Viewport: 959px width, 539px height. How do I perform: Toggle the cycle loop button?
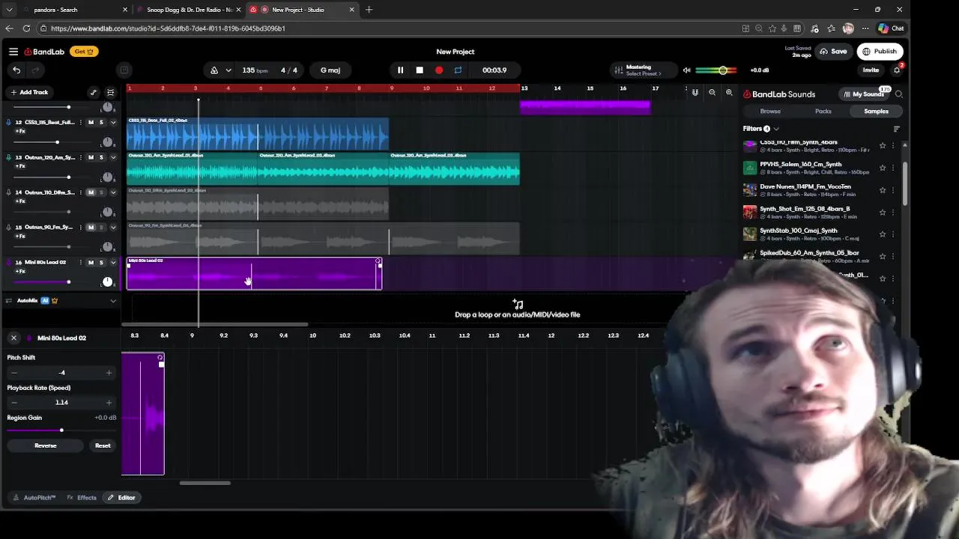pyautogui.click(x=458, y=70)
